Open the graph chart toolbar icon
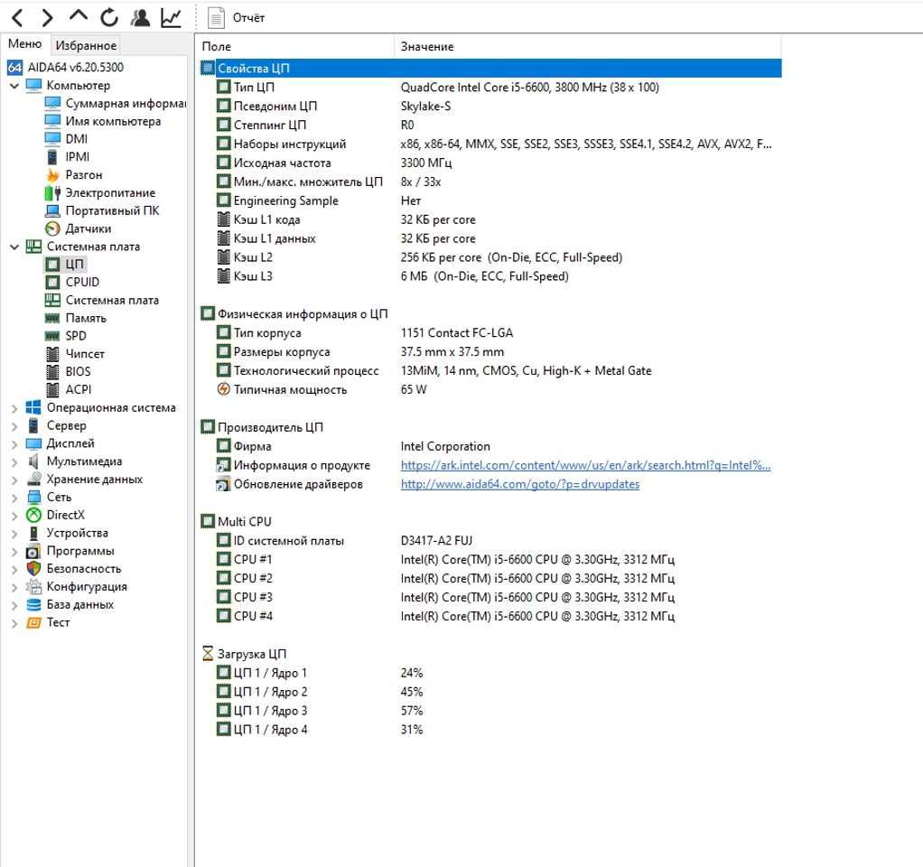The image size is (923, 867). (x=171, y=18)
